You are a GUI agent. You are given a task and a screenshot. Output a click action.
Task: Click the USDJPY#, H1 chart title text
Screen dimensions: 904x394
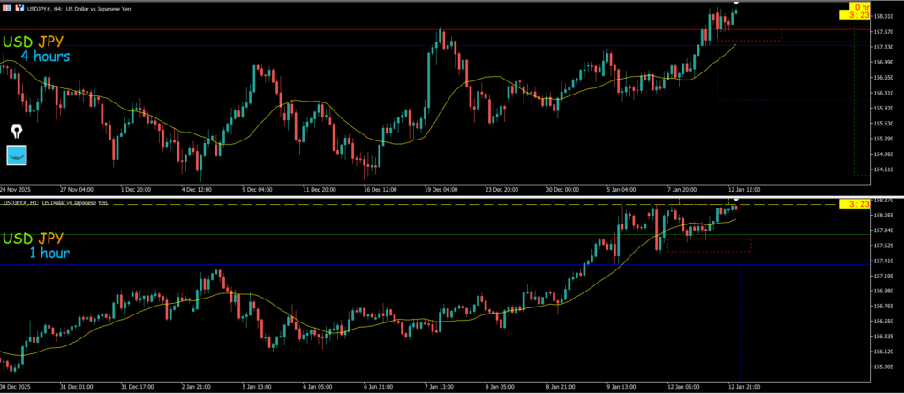71,203
